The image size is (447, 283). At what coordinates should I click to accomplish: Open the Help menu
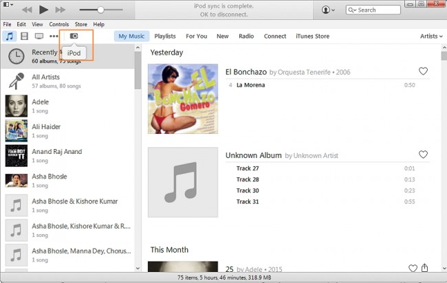point(98,25)
